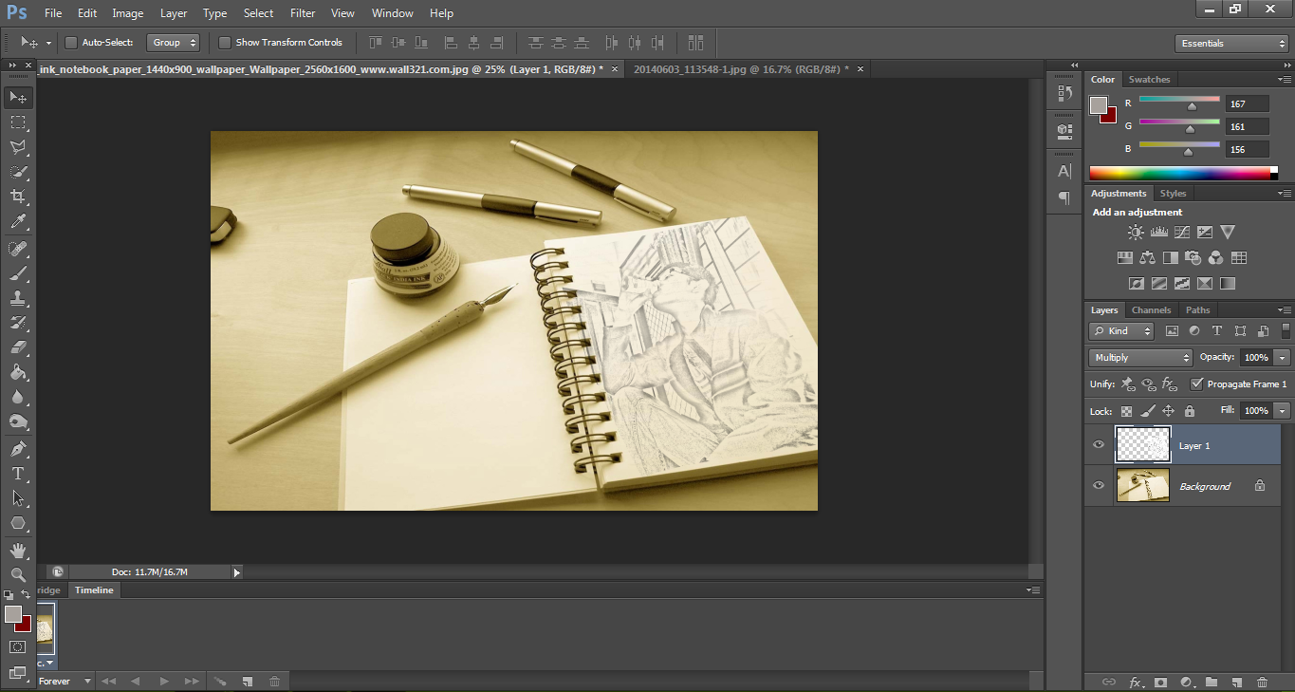Open the Opacity slider arrow
Viewport: 1295px width, 692px height.
click(x=1283, y=358)
